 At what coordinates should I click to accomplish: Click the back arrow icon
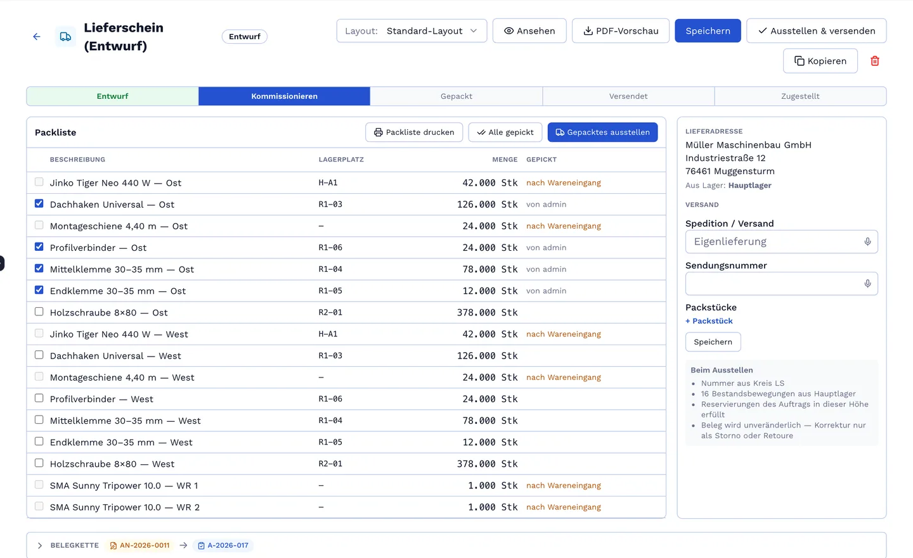coord(37,37)
